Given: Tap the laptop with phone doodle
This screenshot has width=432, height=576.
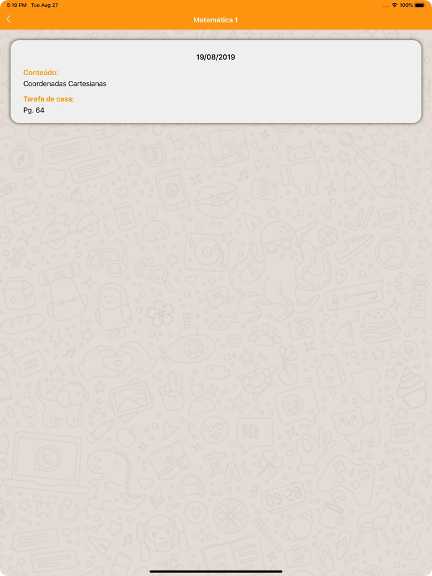Looking at the screenshot, I should coord(46,462).
